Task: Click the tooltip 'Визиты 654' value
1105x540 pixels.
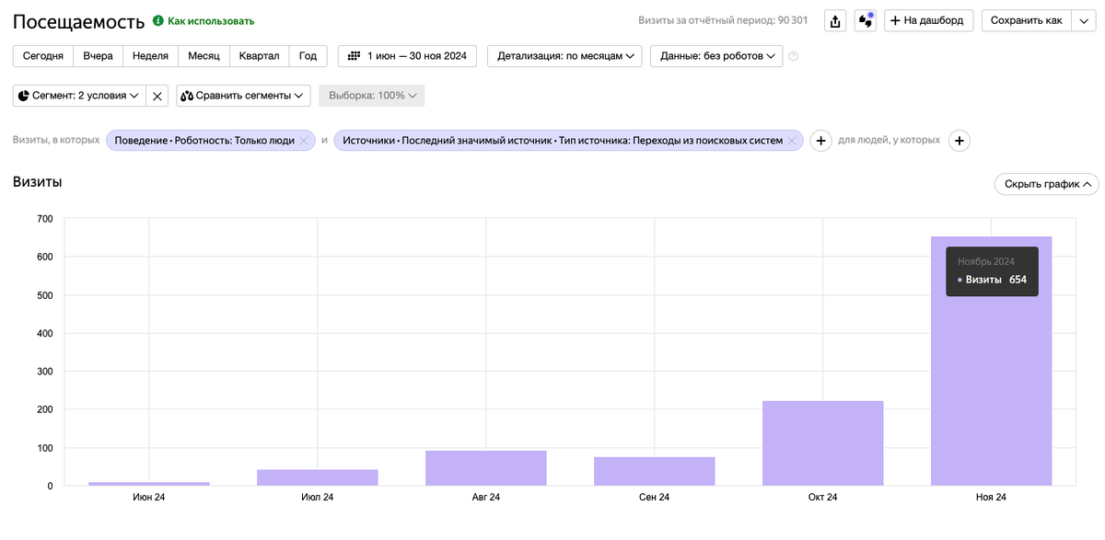Action: pyautogui.click(x=993, y=280)
